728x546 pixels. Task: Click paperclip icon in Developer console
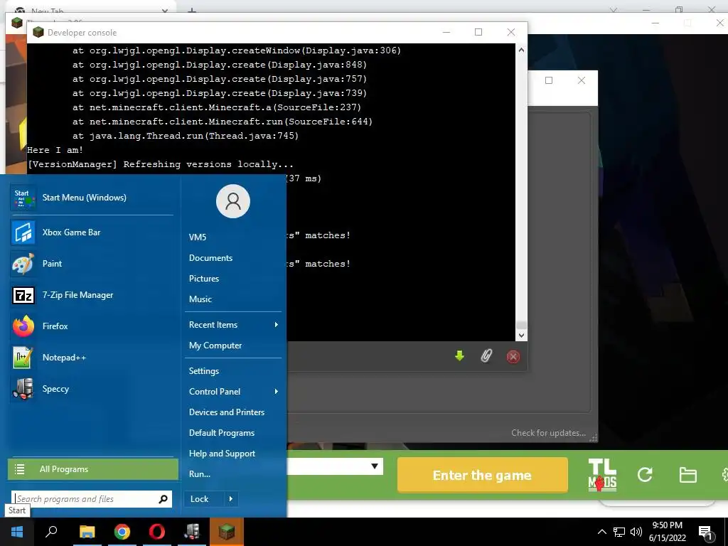click(486, 356)
